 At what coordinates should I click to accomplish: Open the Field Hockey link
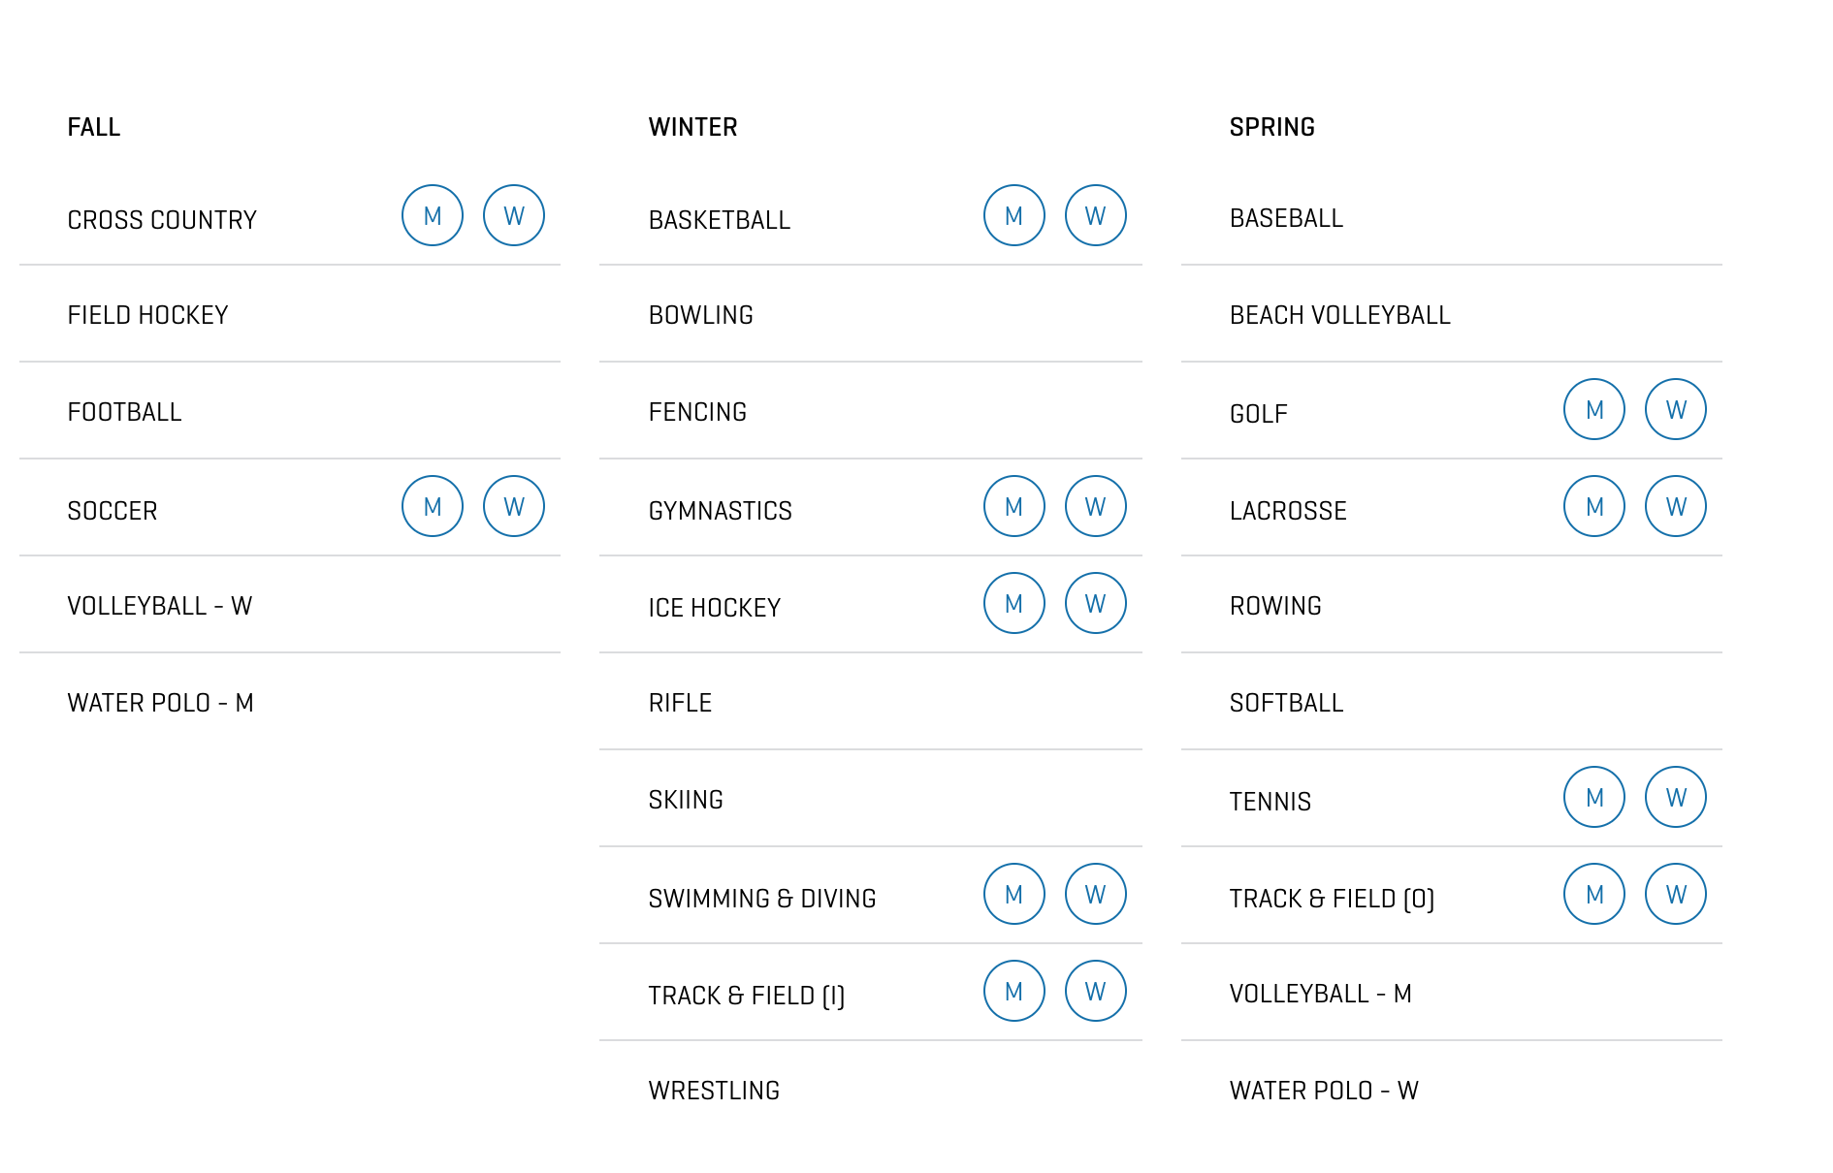pos(148,315)
